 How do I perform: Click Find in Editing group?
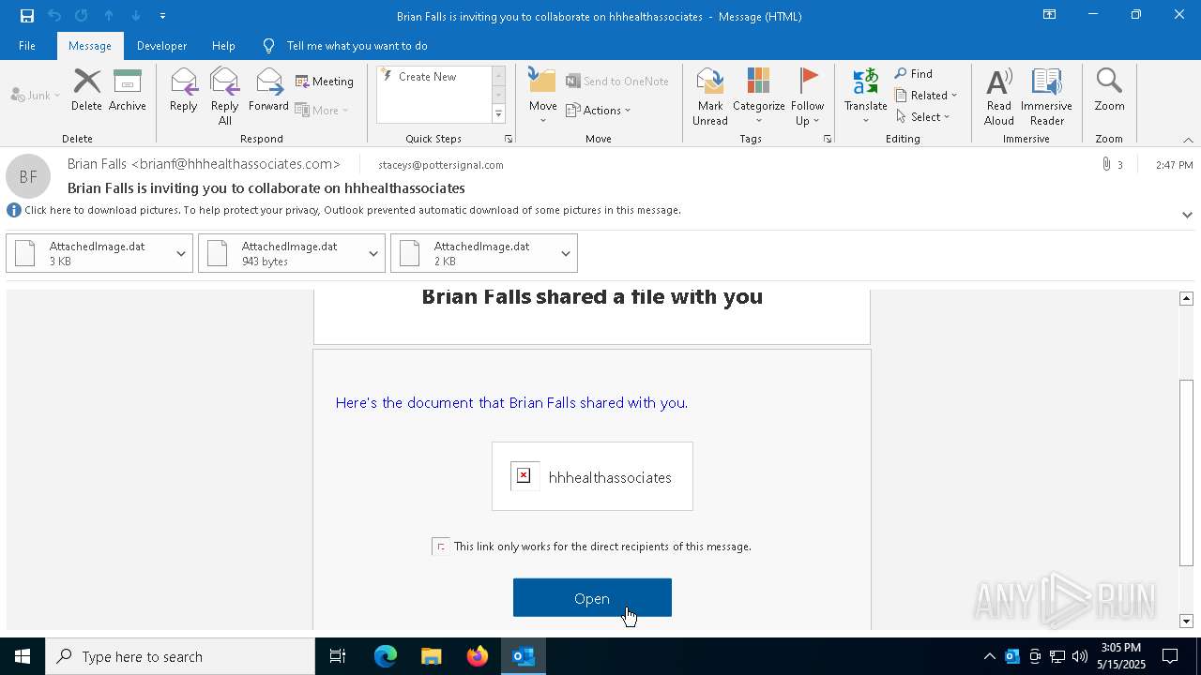(x=914, y=74)
